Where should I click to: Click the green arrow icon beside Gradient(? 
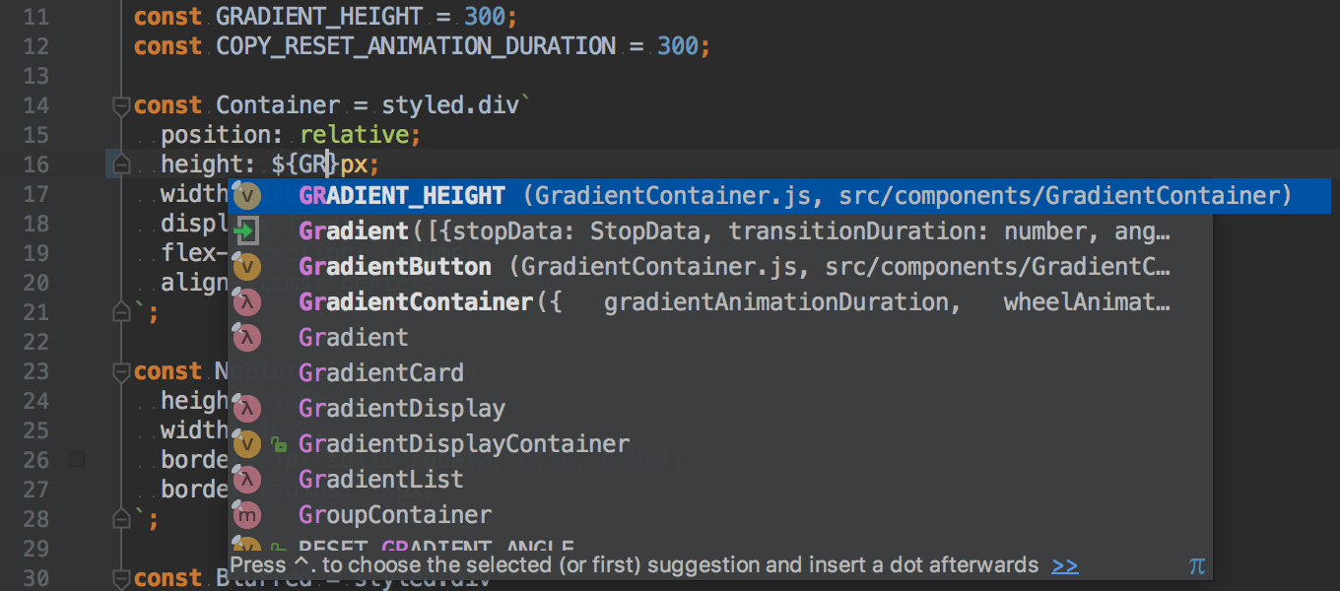(x=247, y=231)
